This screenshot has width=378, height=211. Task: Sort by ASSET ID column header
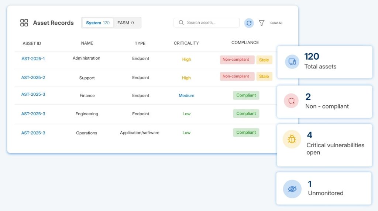point(32,43)
